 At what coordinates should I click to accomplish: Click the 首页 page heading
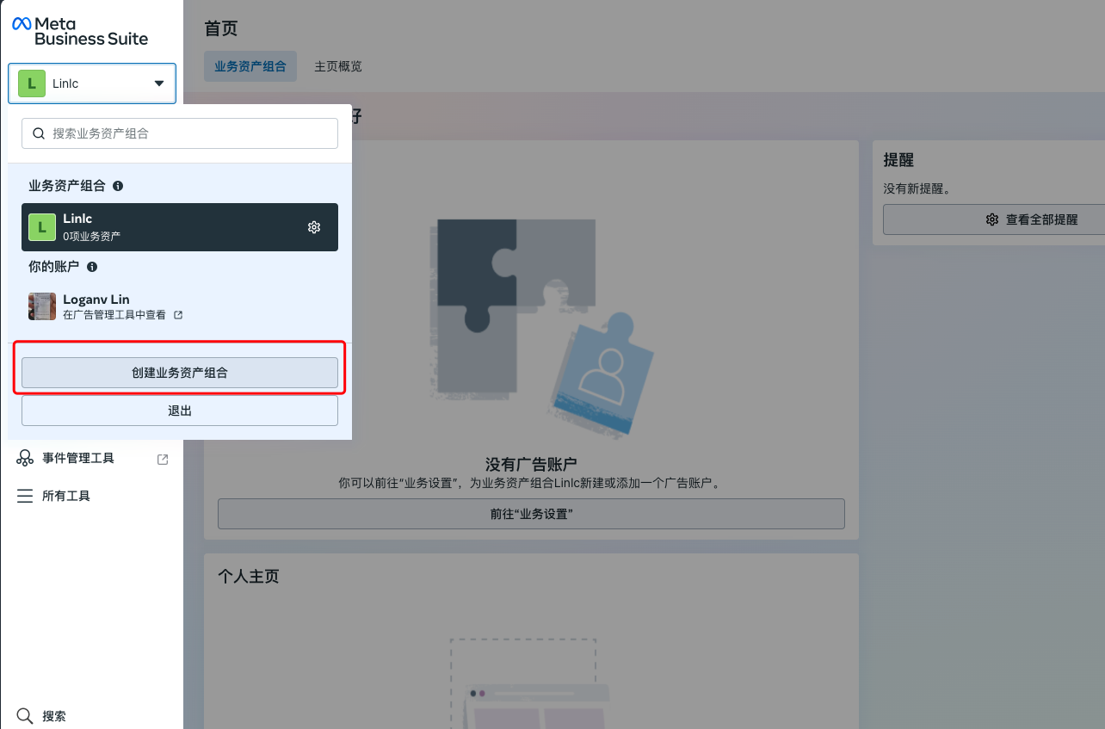click(x=221, y=28)
